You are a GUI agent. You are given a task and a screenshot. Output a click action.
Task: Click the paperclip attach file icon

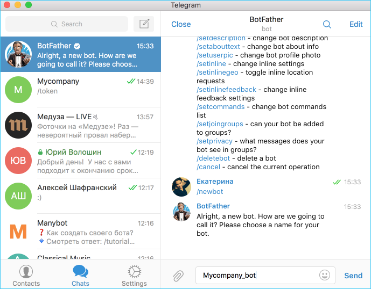click(x=178, y=276)
